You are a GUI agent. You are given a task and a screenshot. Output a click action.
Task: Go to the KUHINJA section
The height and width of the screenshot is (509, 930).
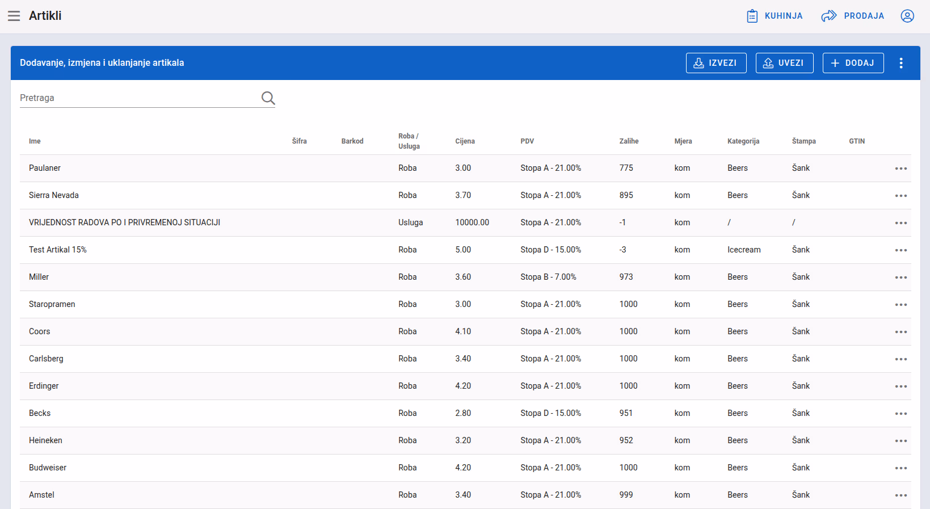pos(775,16)
